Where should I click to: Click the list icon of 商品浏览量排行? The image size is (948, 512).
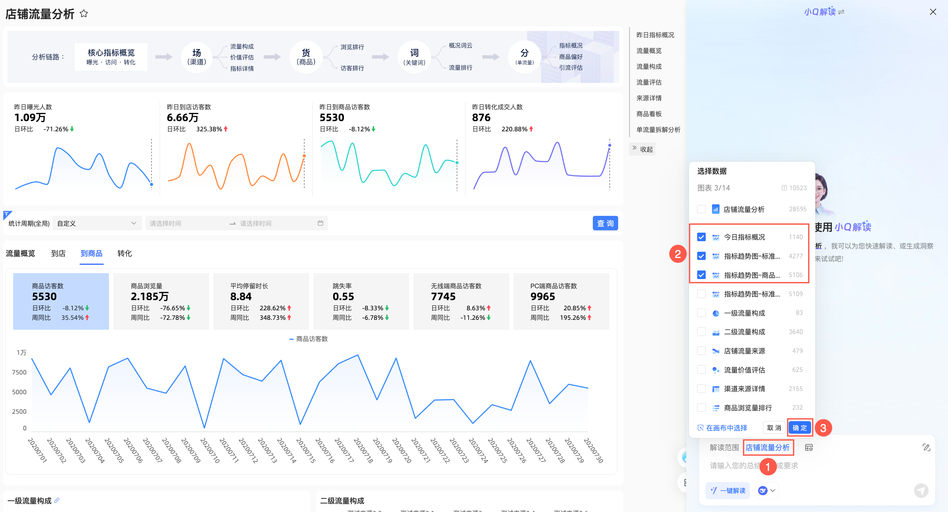tap(716, 408)
